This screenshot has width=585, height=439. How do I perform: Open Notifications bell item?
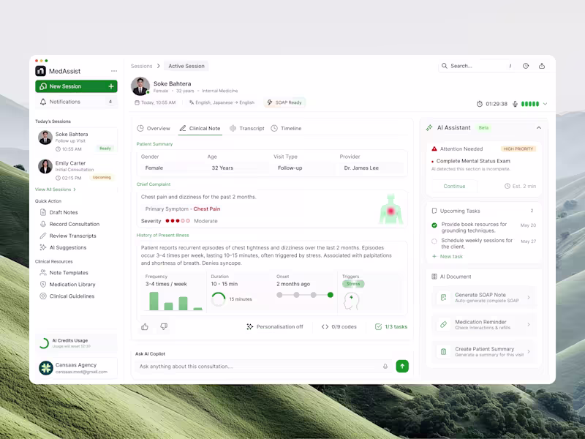(x=77, y=102)
